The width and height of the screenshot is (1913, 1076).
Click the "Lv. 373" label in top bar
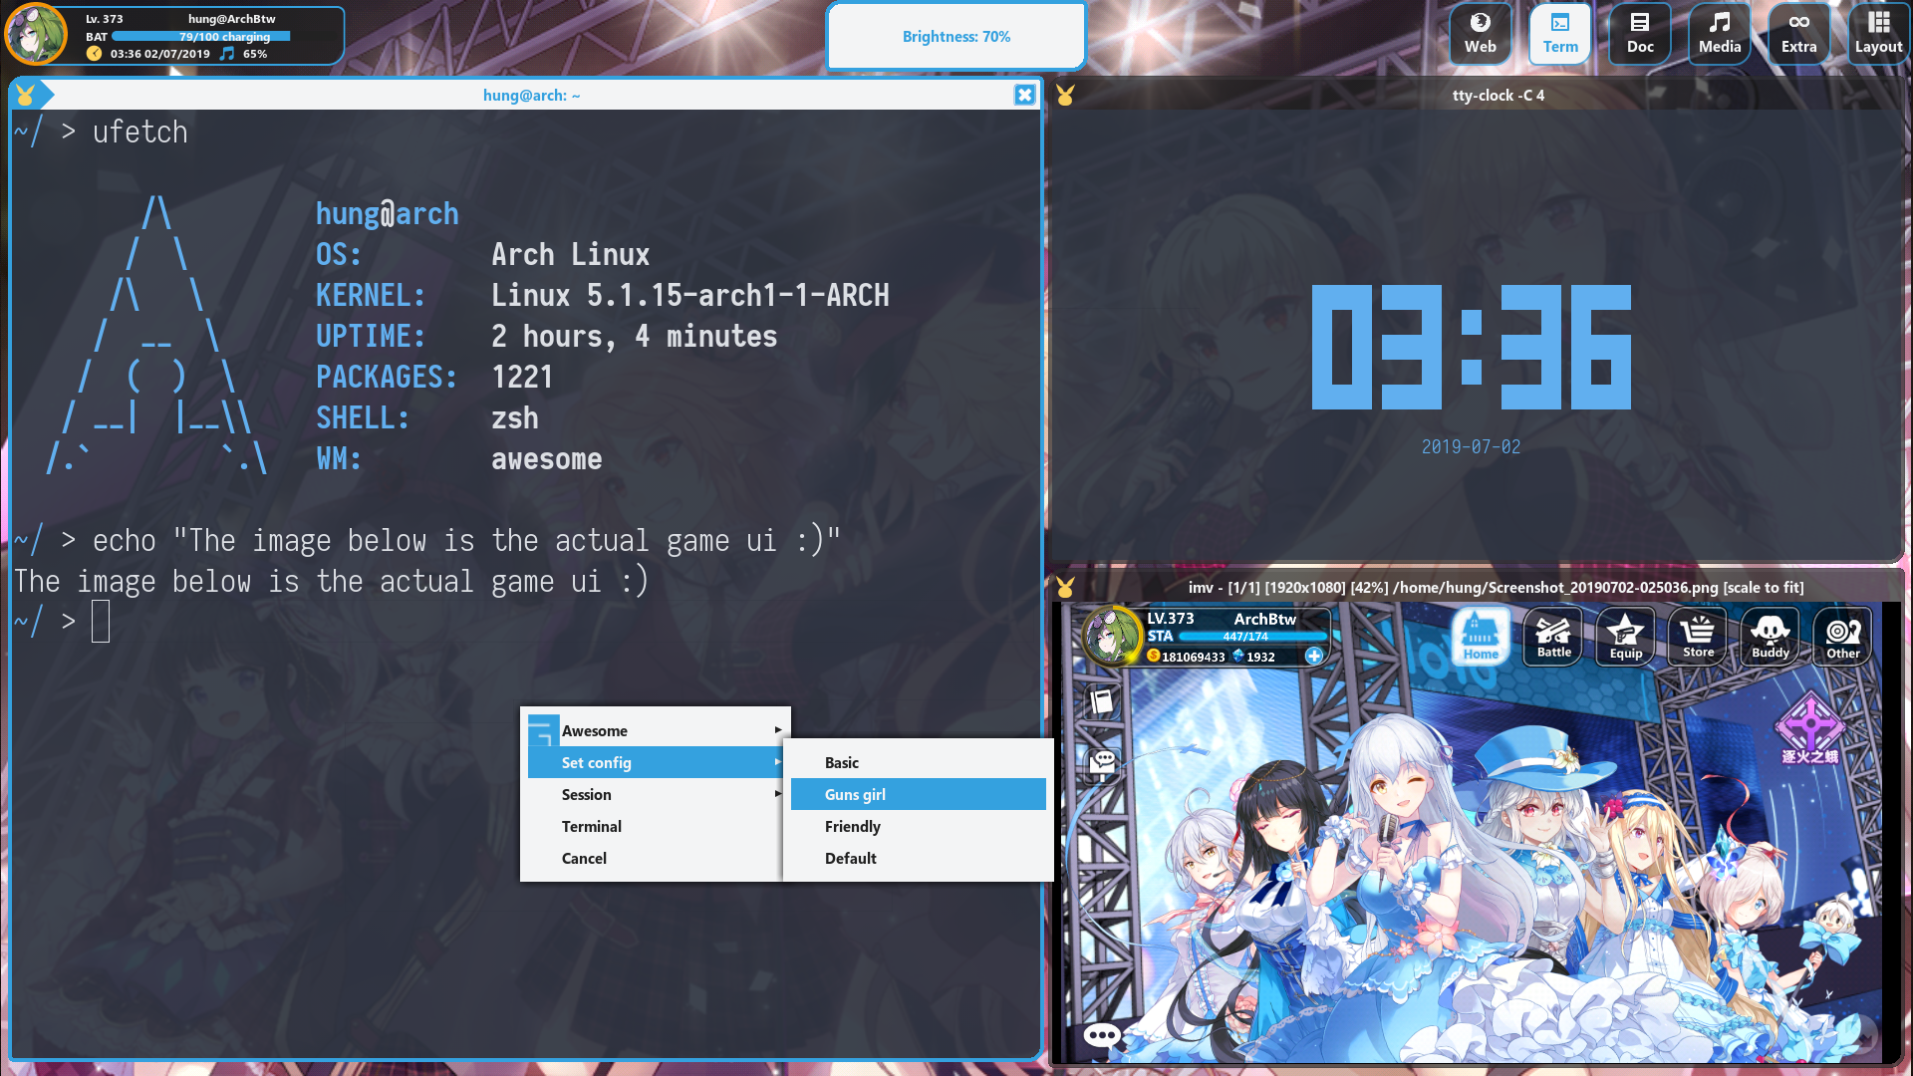coord(105,19)
